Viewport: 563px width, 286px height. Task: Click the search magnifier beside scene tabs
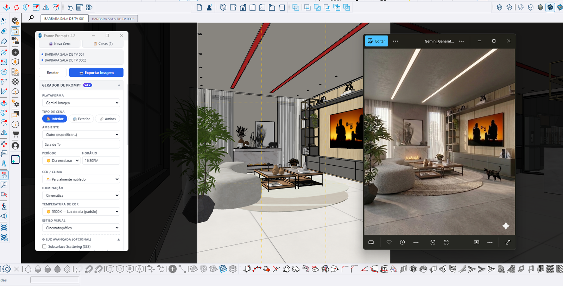(x=31, y=18)
